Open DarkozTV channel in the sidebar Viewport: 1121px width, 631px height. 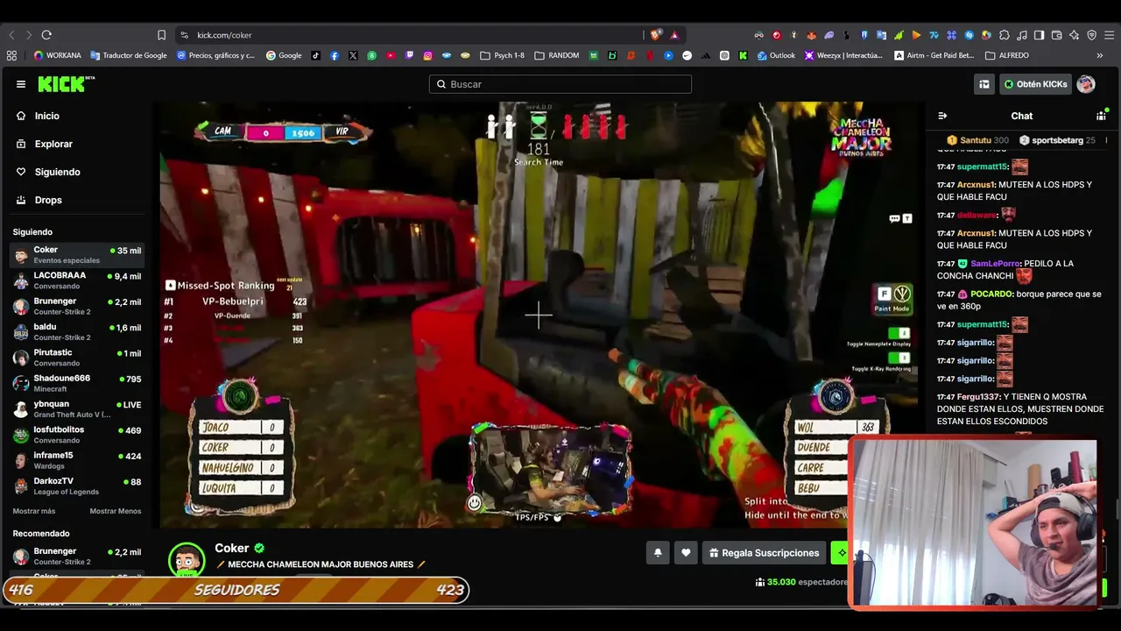[x=77, y=486]
